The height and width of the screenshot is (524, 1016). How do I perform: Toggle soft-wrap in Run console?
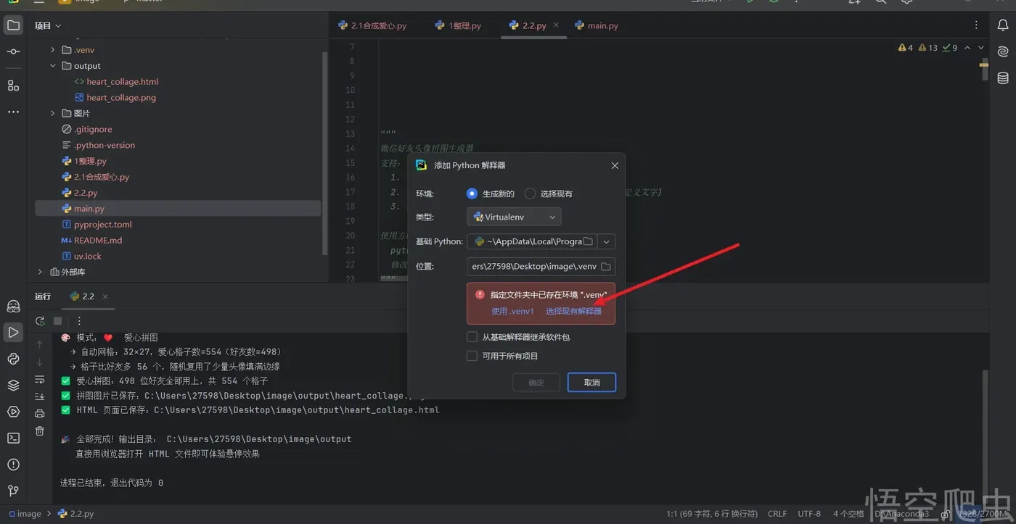click(40, 379)
